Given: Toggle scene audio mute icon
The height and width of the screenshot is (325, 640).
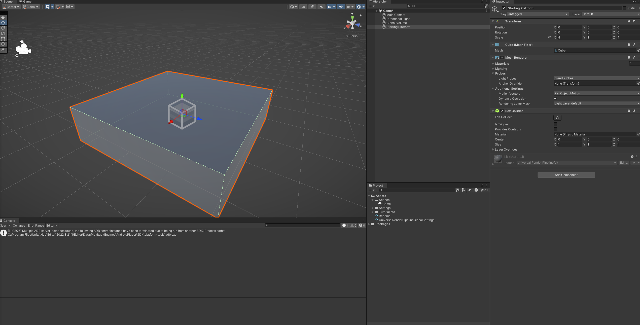Looking at the screenshot, I should tap(321, 7).
